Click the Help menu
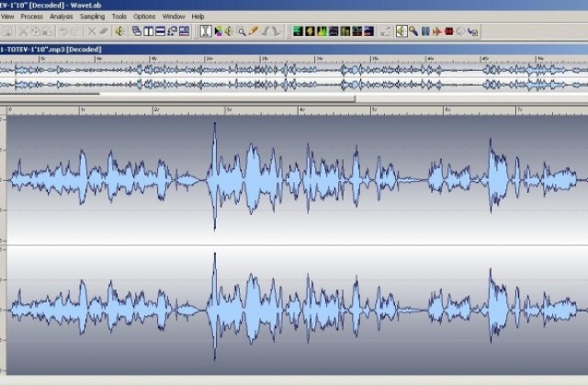Screen dimensions: 588x386 click(198, 17)
